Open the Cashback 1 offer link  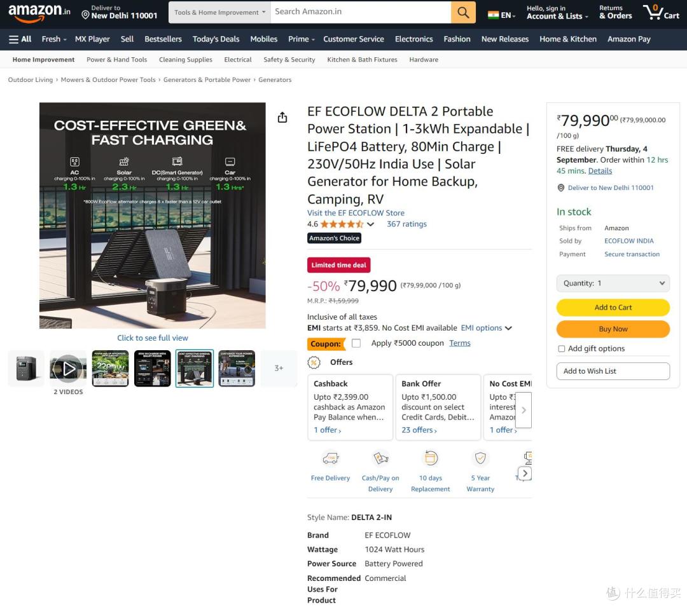coord(328,430)
